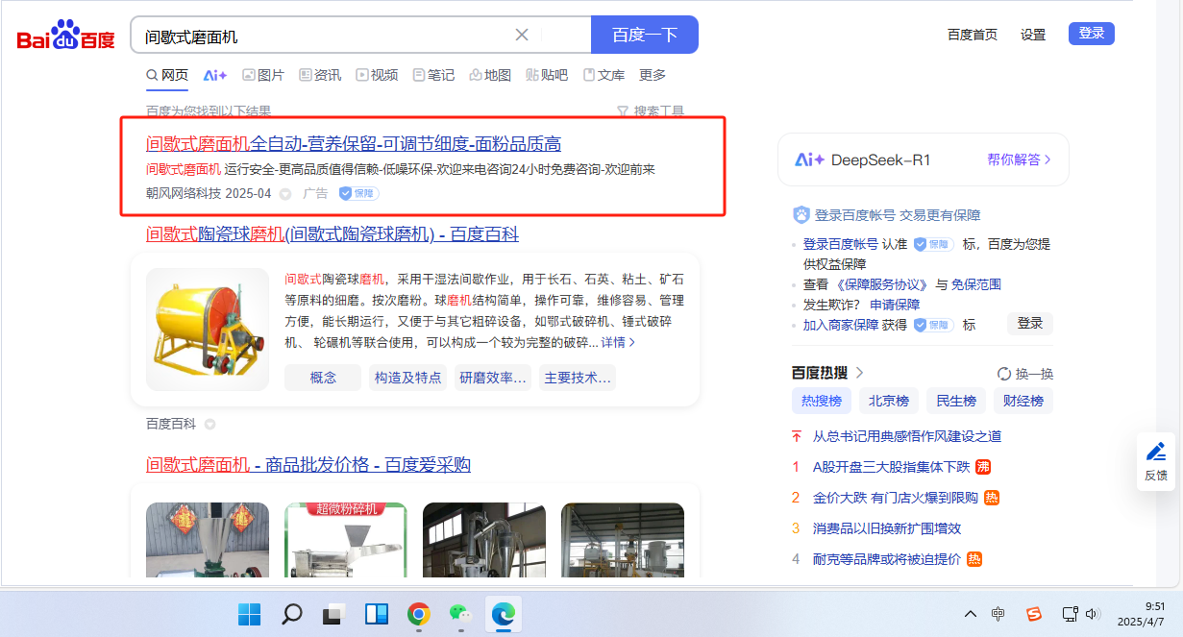
Task: Click the 反馈 feedback pencil icon
Action: pyautogui.click(x=1156, y=452)
